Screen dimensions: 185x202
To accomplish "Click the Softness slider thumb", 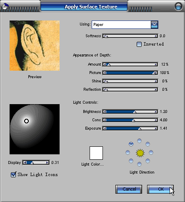I will 106,37.
